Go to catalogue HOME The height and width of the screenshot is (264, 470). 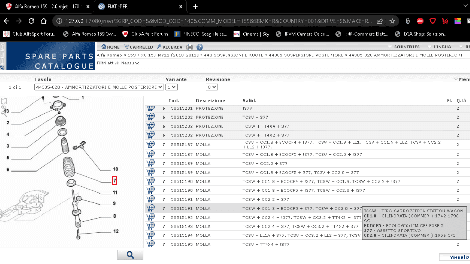coord(110,47)
